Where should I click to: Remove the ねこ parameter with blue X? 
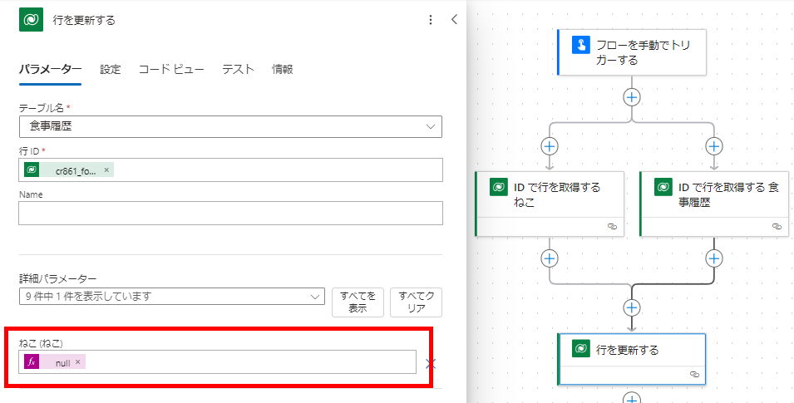431,363
